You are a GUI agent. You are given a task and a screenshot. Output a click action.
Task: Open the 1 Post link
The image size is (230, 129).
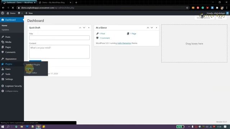102,34
